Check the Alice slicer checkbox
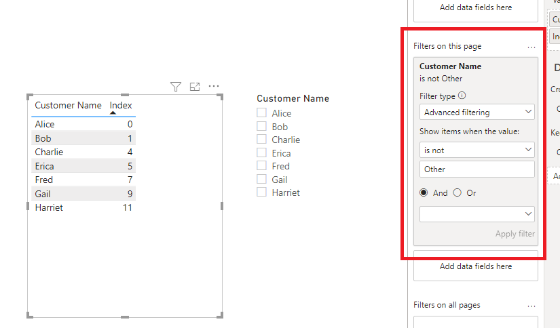 [x=261, y=112]
